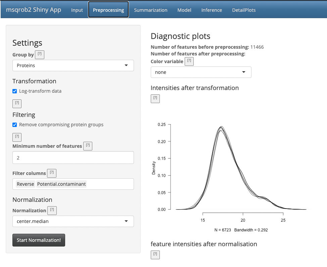Open the help icon below Log-transform data
Viewport: 327px width, 267px height.
tap(17, 103)
